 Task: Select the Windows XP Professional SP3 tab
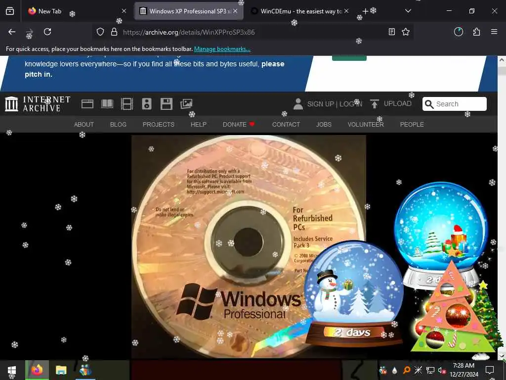tap(189, 11)
